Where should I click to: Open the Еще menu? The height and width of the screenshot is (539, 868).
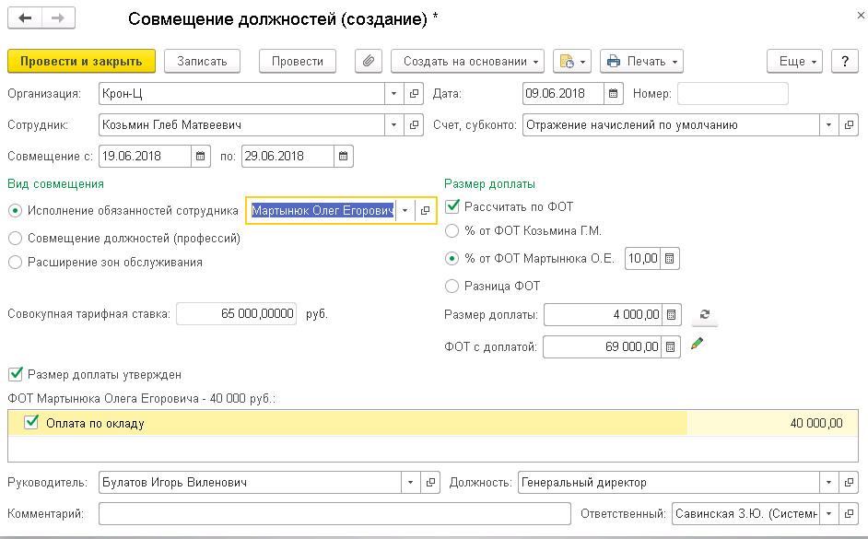(794, 62)
